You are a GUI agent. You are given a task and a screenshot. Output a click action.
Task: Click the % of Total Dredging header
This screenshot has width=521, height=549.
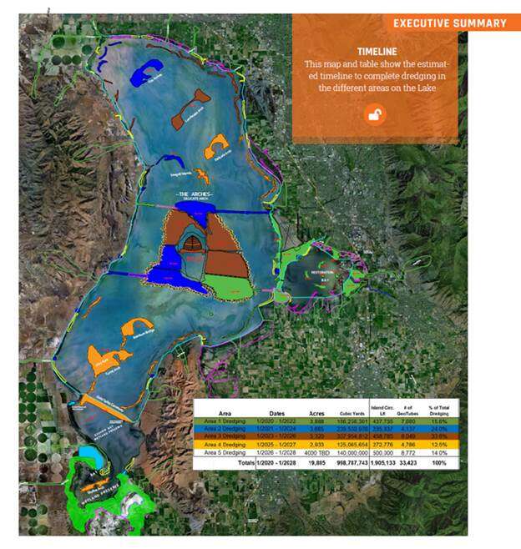(438, 410)
